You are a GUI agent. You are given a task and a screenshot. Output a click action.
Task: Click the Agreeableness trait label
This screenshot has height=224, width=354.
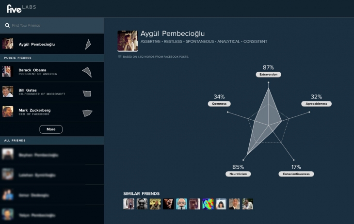pos(316,104)
